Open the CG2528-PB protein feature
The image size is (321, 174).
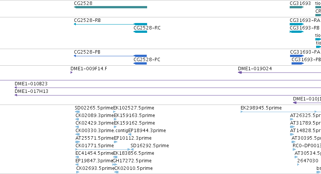point(111,56)
